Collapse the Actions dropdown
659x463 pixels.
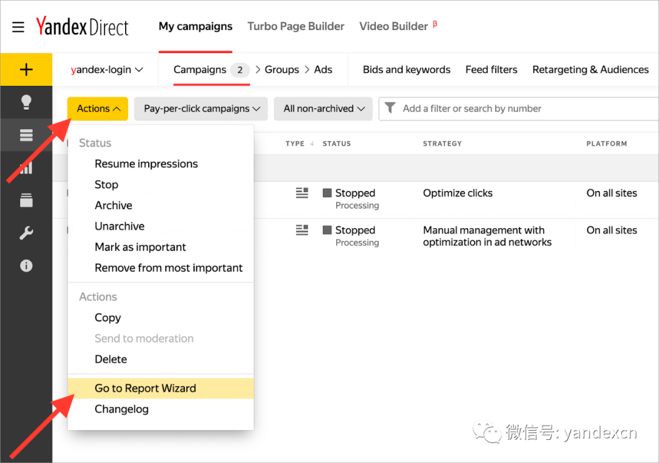coord(98,109)
